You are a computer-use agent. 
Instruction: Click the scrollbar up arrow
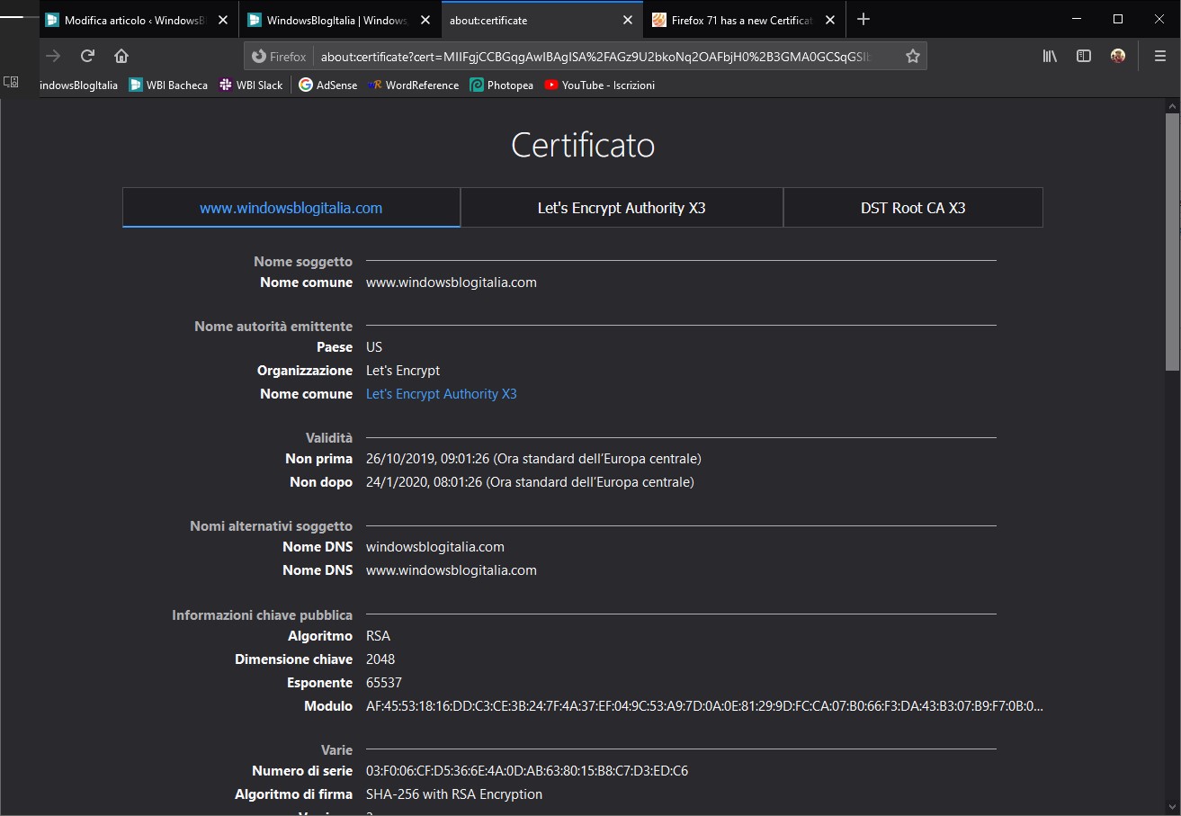pos(1172,105)
